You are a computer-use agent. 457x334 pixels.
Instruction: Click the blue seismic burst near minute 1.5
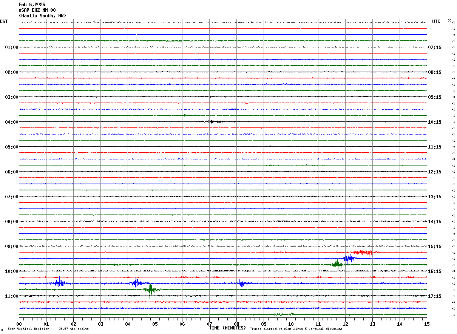59,283
